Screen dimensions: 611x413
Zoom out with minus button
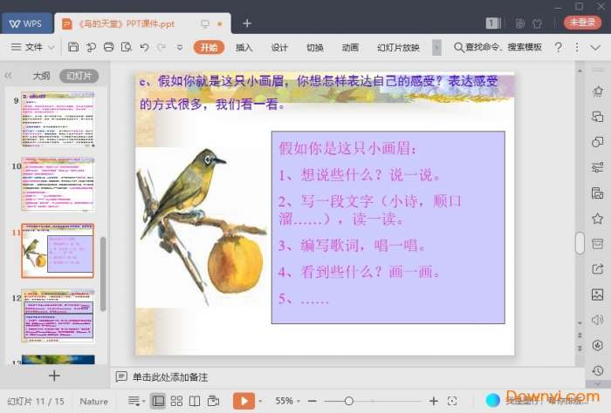click(312, 401)
